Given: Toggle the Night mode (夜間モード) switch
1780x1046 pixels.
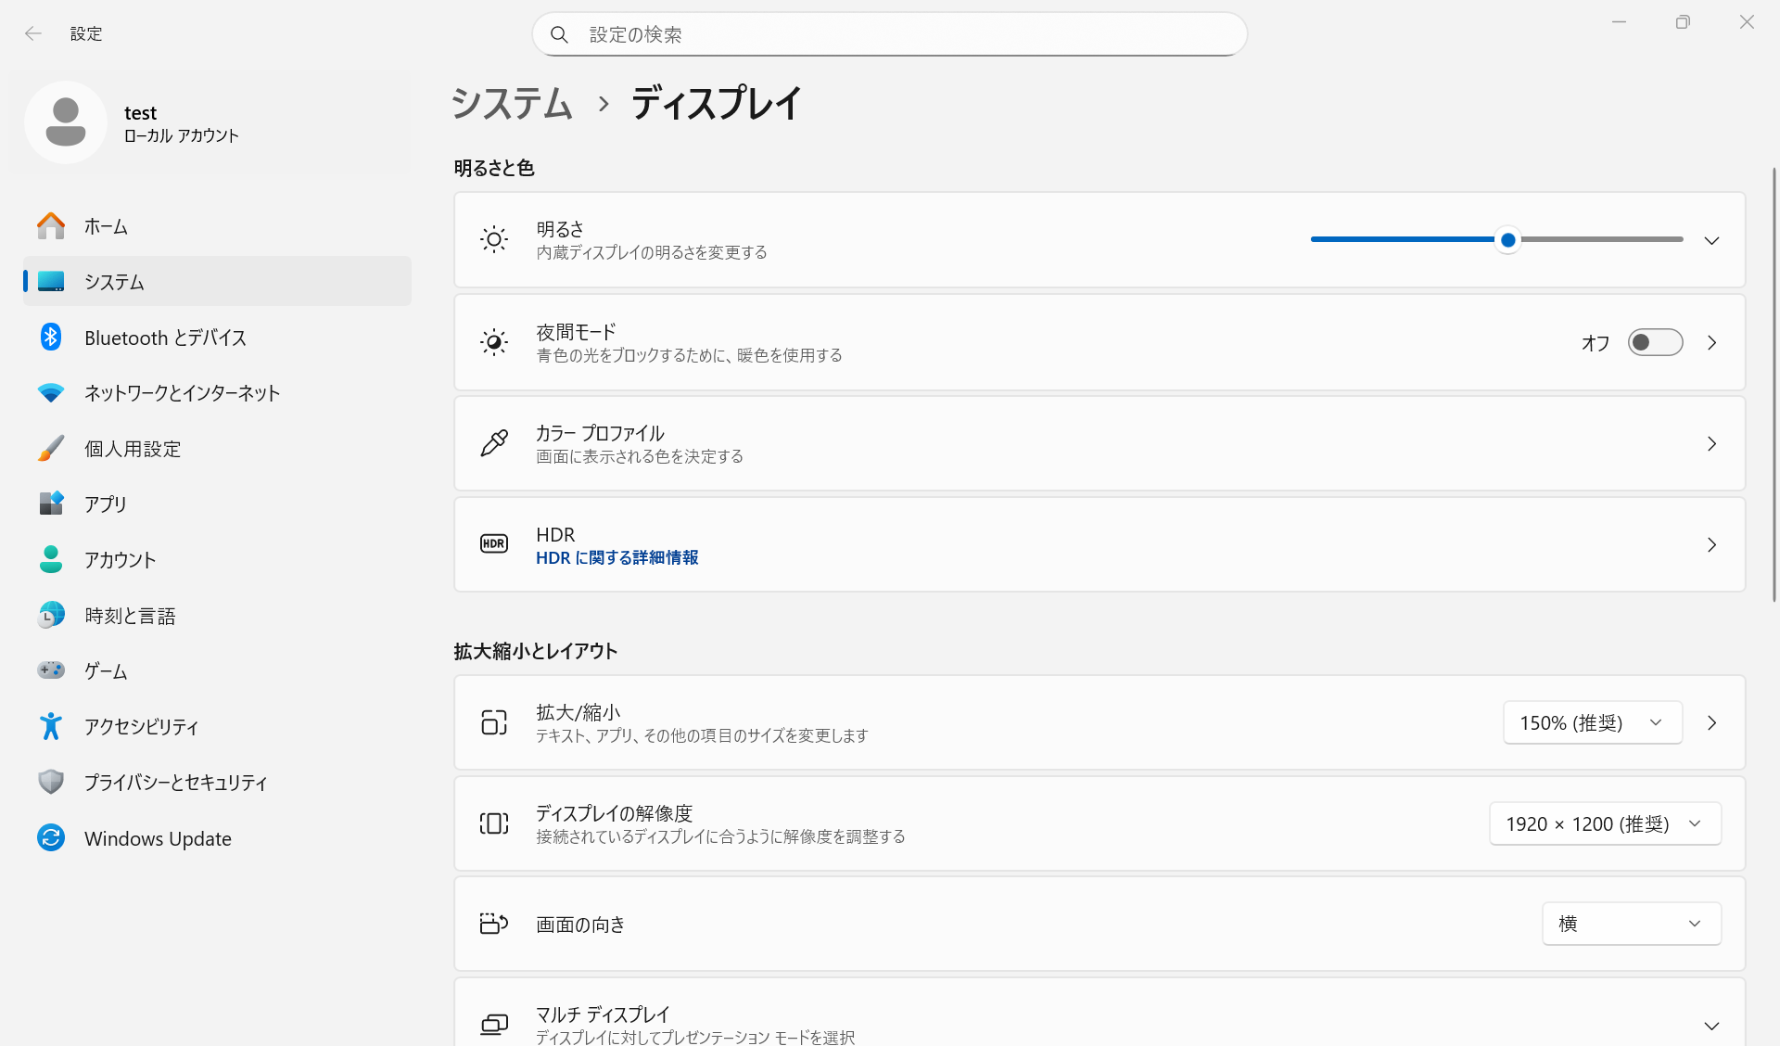Looking at the screenshot, I should tap(1655, 342).
